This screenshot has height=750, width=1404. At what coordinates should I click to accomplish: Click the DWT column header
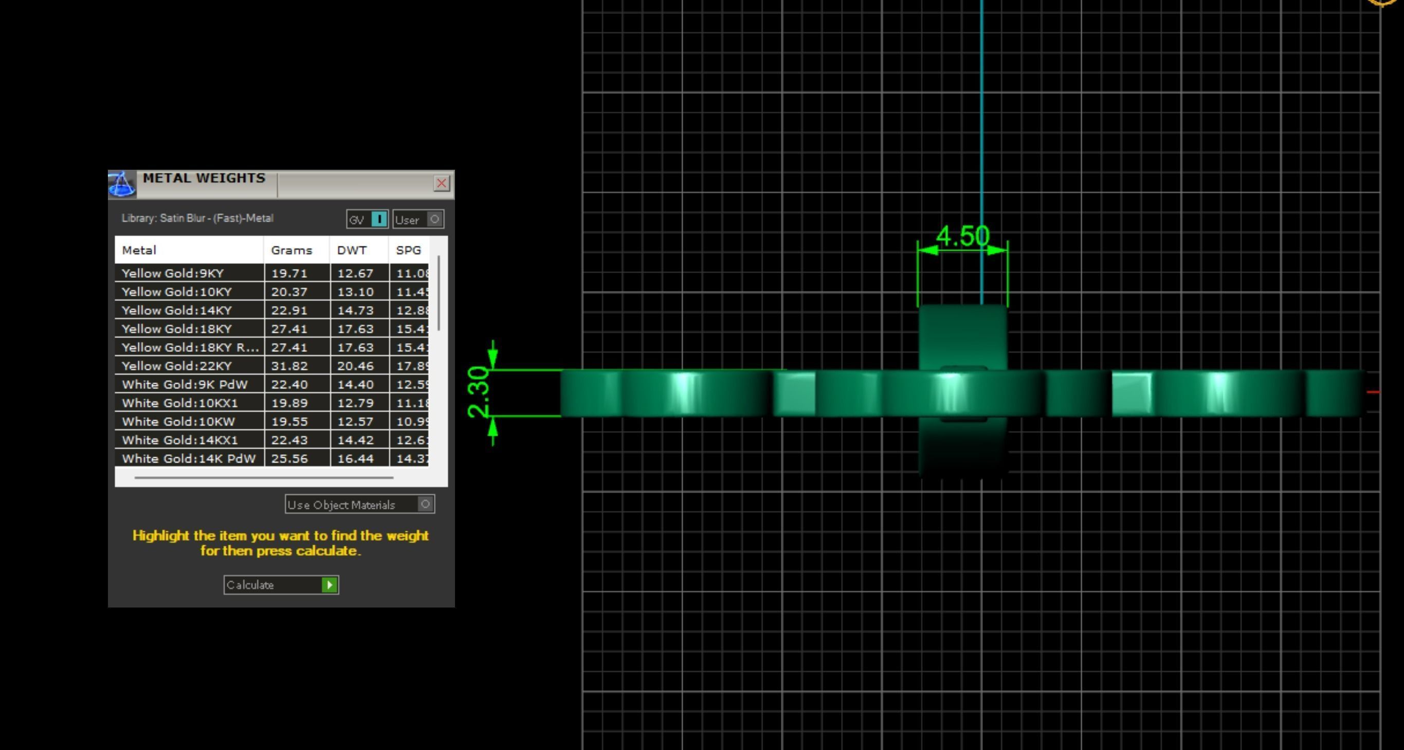click(352, 251)
